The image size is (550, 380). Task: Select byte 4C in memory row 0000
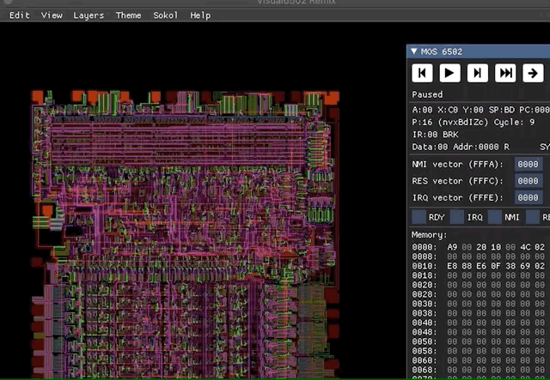coord(525,247)
